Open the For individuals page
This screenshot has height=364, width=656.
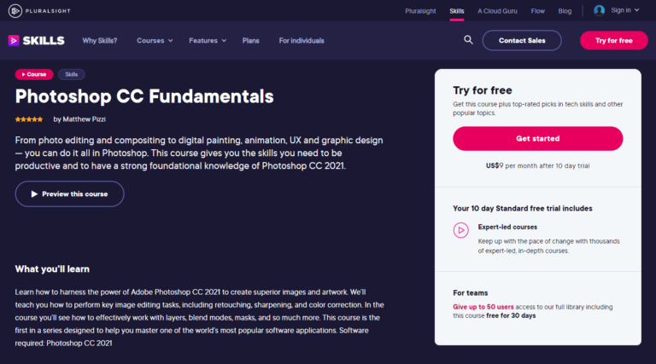302,40
